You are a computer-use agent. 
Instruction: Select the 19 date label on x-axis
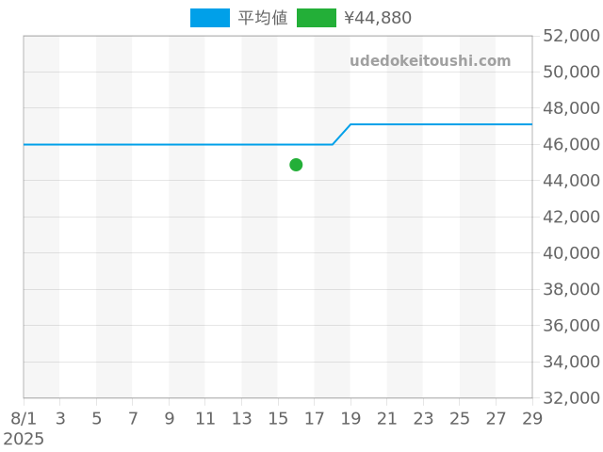pyautogui.click(x=350, y=417)
